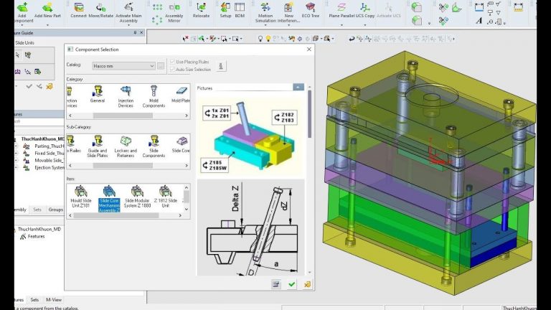The height and width of the screenshot is (310, 551).
Task: Select the Mould Slide Unit Z181 item
Action: click(x=80, y=192)
